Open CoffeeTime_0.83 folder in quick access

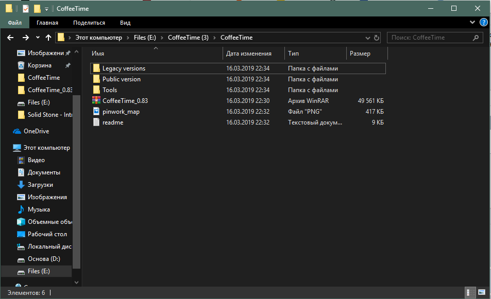click(44, 90)
